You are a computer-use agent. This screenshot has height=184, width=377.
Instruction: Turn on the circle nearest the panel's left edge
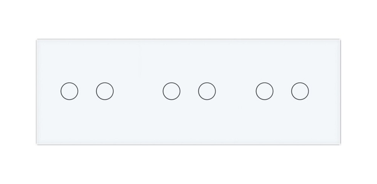point(69,91)
